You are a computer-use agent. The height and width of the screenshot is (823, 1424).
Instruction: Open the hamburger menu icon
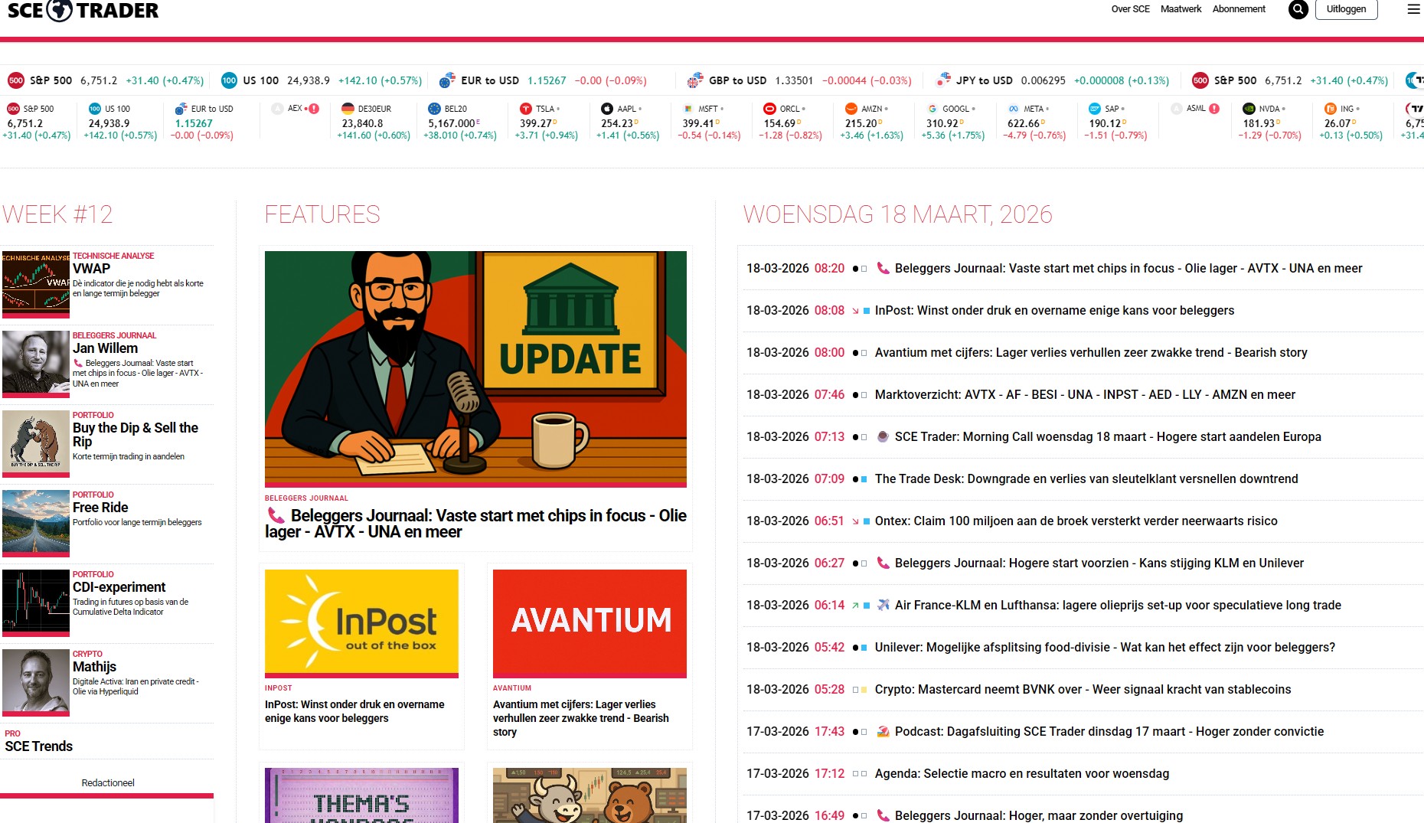pyautogui.click(x=1413, y=9)
